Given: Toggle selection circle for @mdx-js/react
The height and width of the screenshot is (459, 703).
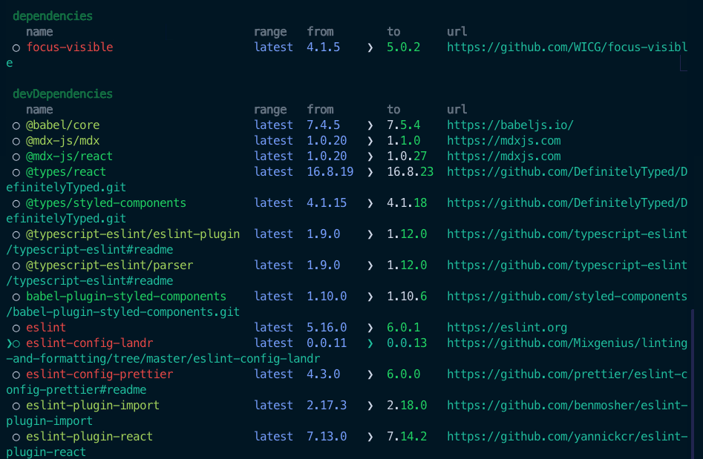Looking at the screenshot, I should (16, 157).
